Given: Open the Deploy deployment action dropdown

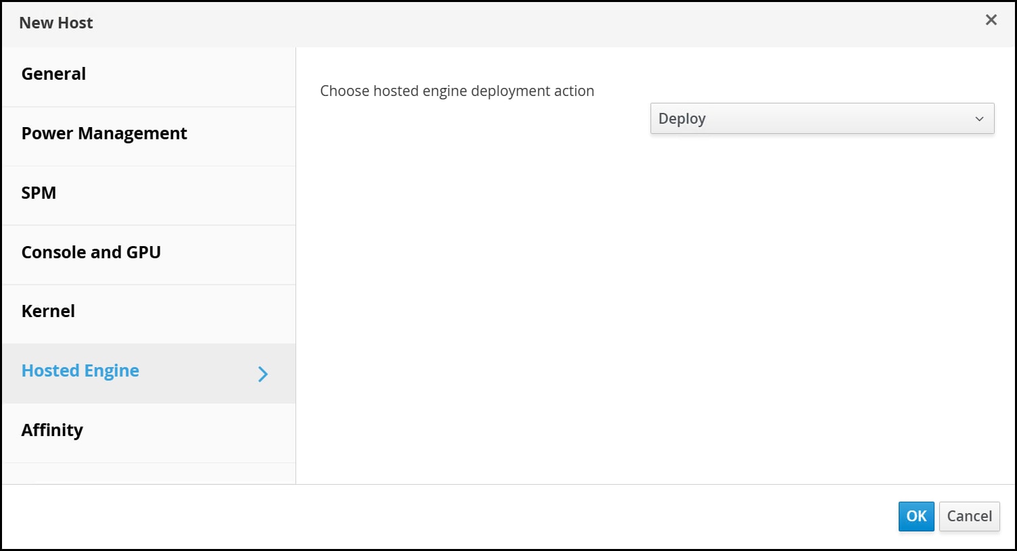Looking at the screenshot, I should point(822,118).
